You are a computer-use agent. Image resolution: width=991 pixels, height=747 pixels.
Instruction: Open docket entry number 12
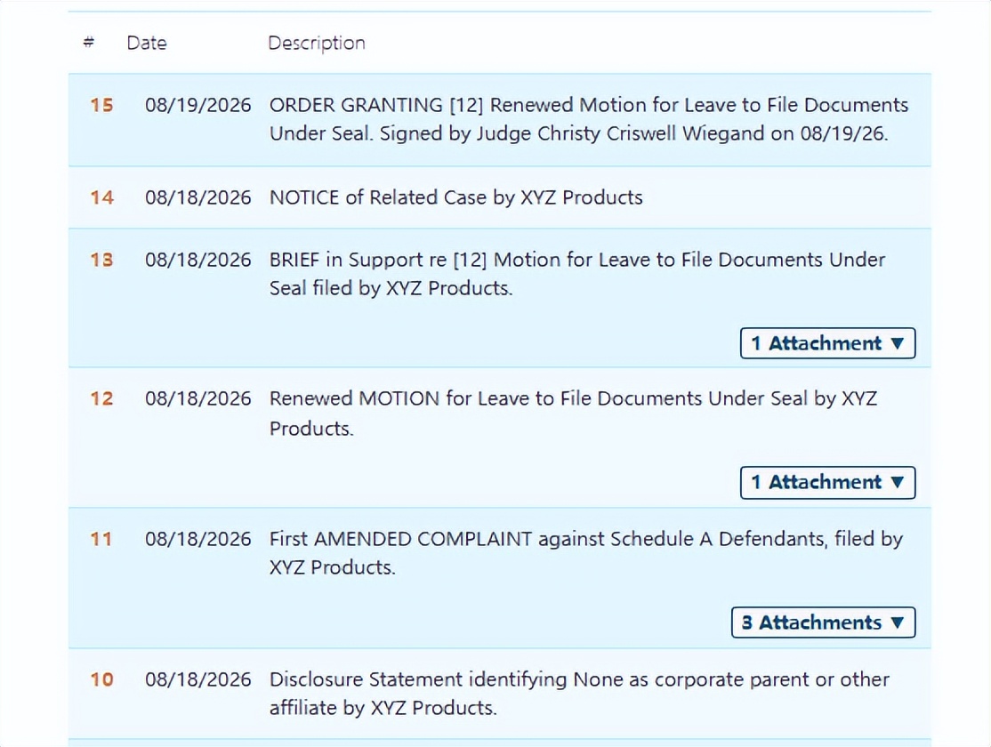101,398
